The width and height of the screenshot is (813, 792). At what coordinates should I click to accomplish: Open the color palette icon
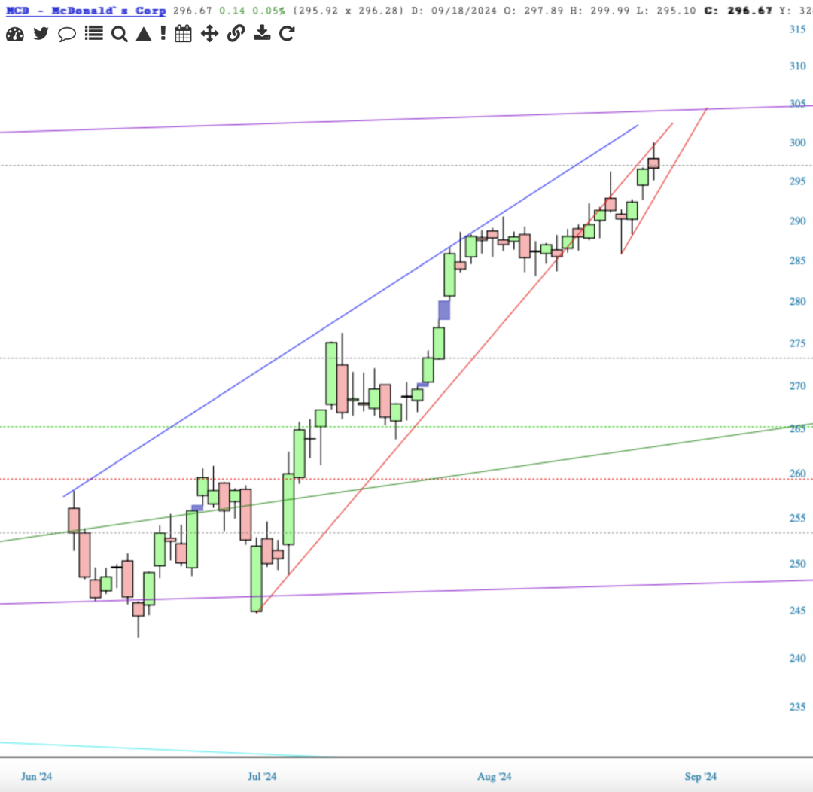[15, 34]
